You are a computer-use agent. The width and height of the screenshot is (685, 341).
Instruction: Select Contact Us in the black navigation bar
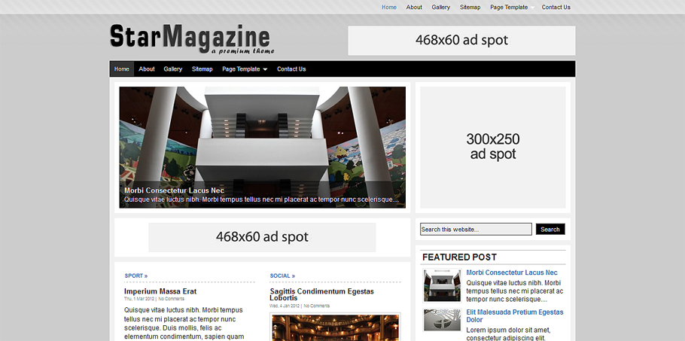(291, 69)
